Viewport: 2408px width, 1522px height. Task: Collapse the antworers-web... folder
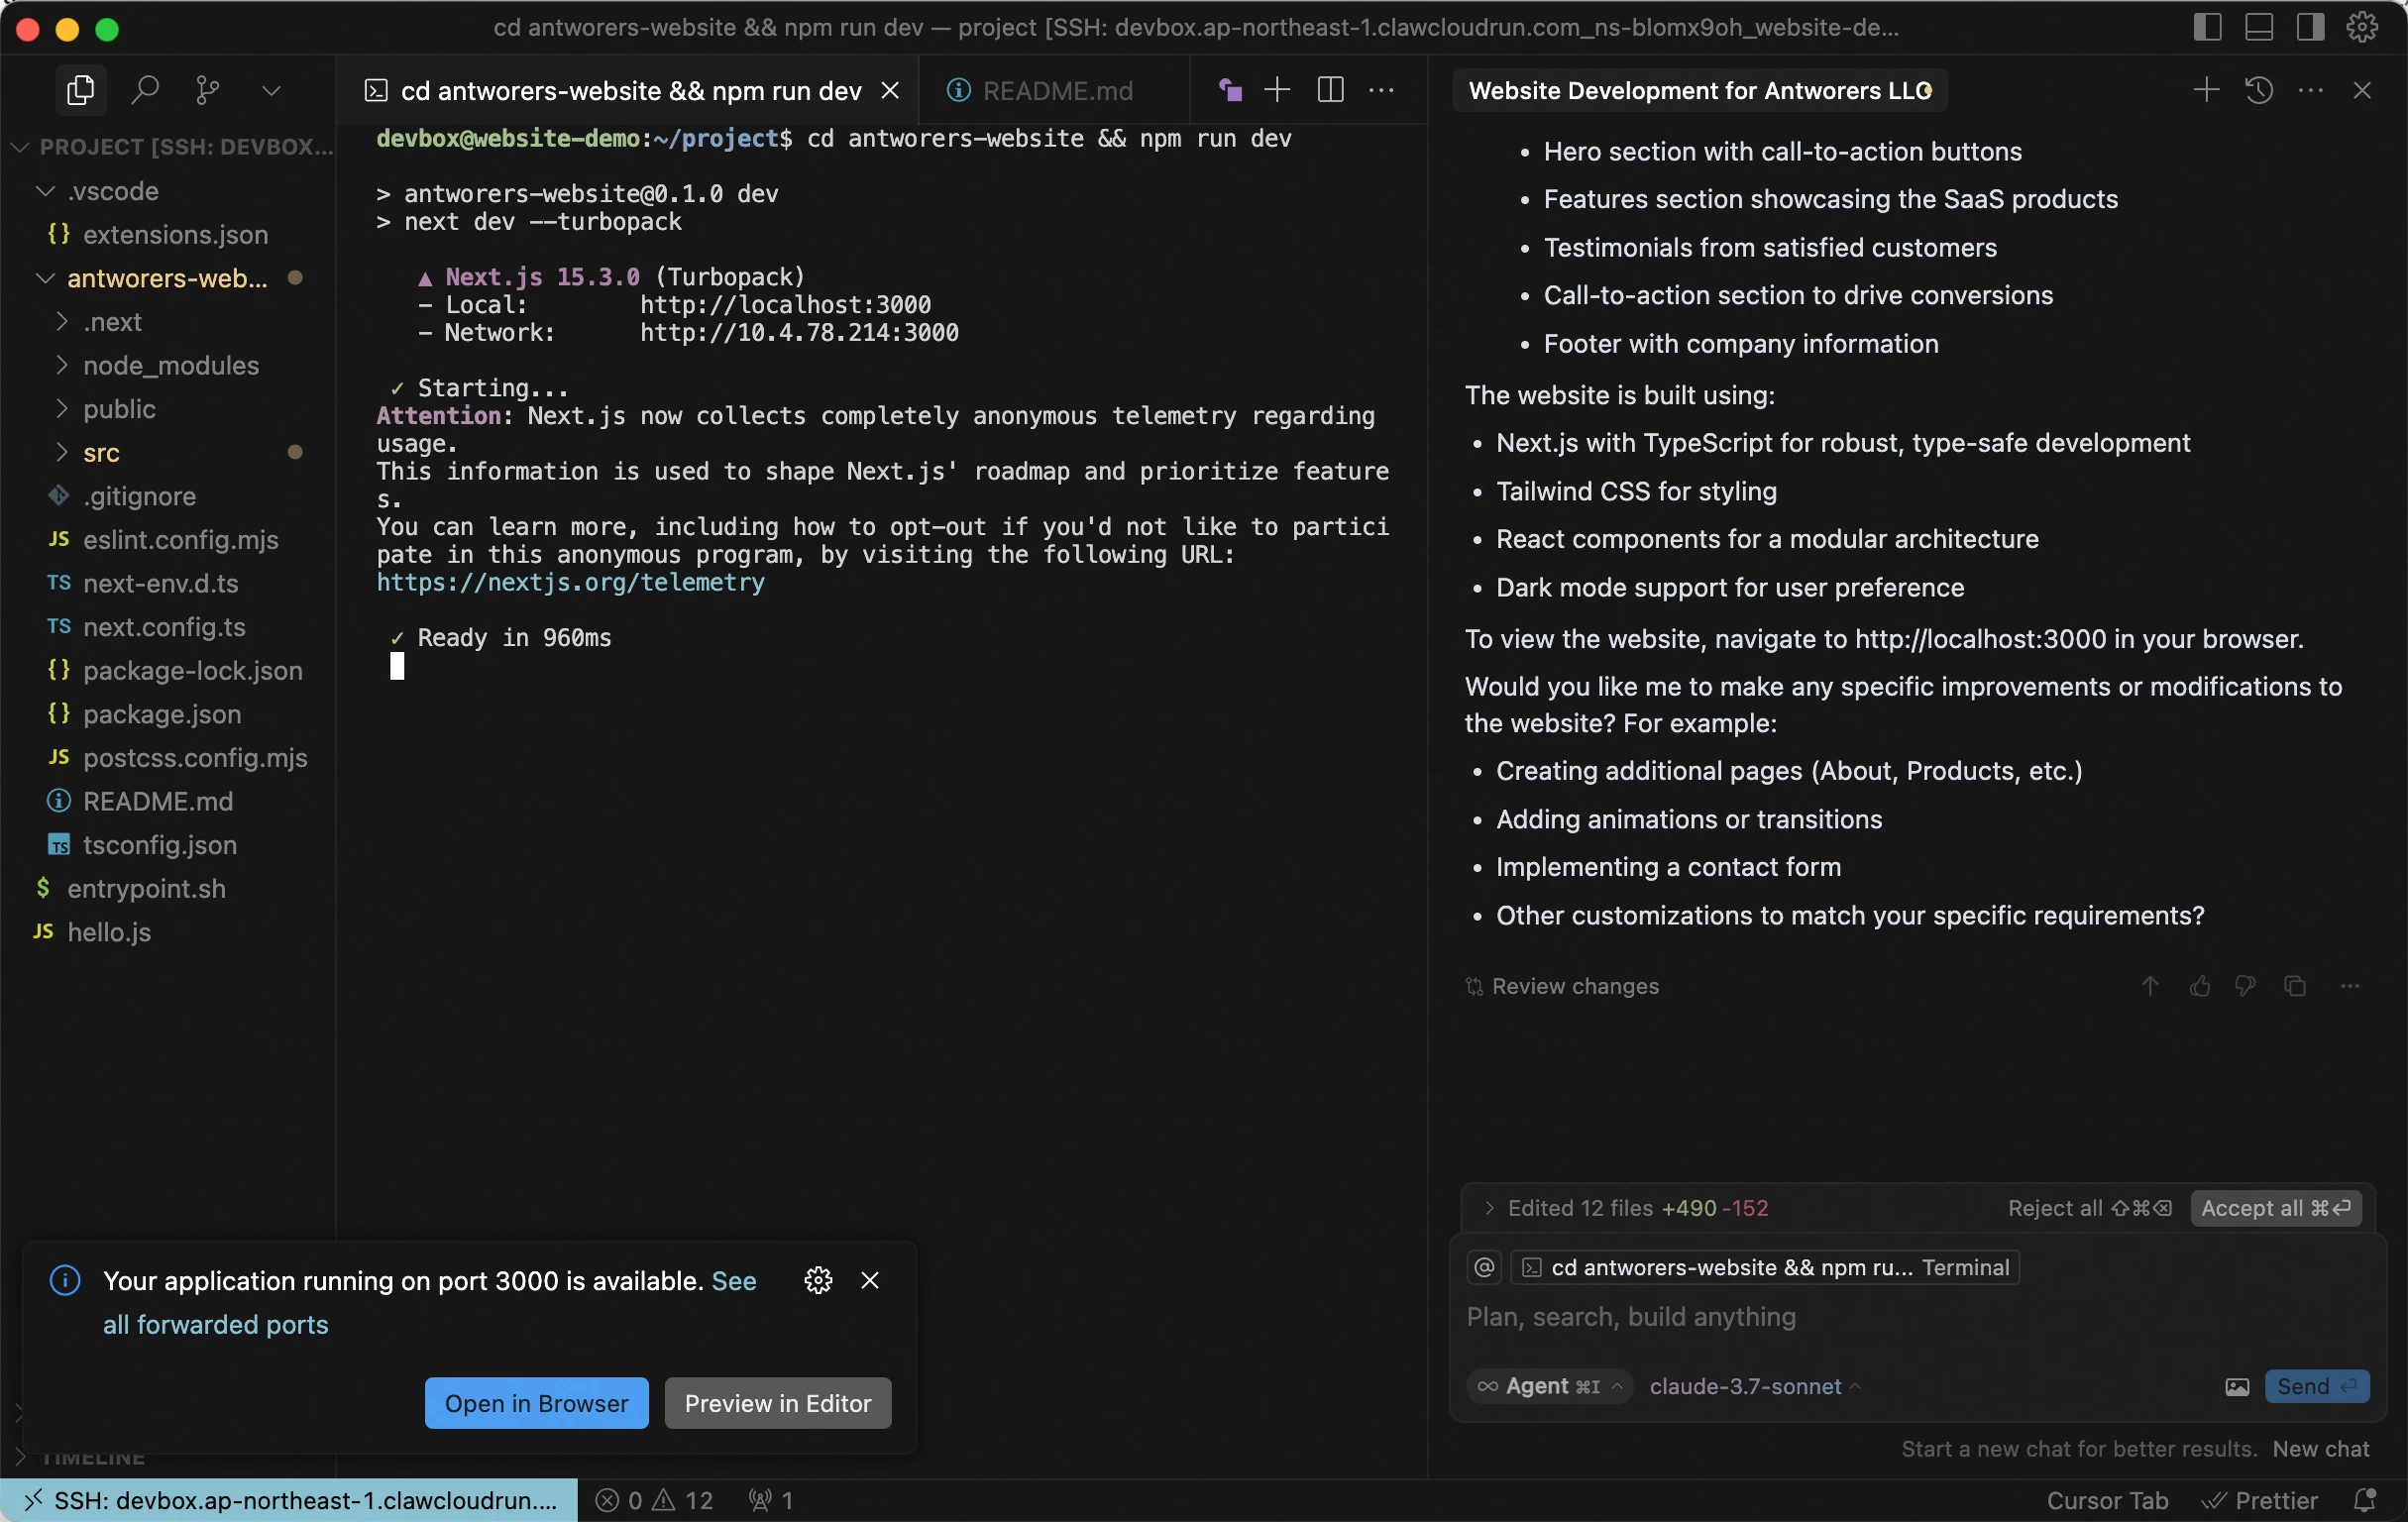167,278
